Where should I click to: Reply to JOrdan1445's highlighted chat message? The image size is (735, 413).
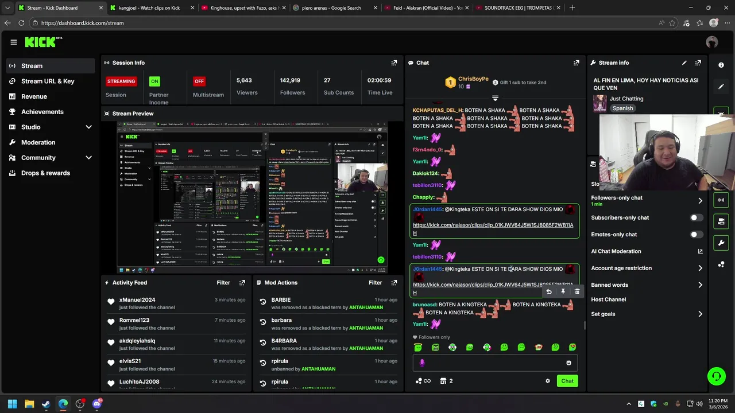549,292
